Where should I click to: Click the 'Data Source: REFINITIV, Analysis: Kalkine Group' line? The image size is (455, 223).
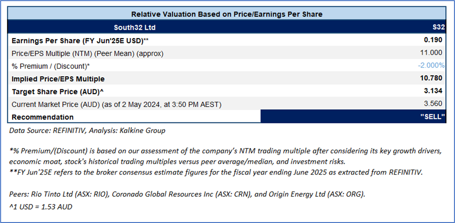87,131
